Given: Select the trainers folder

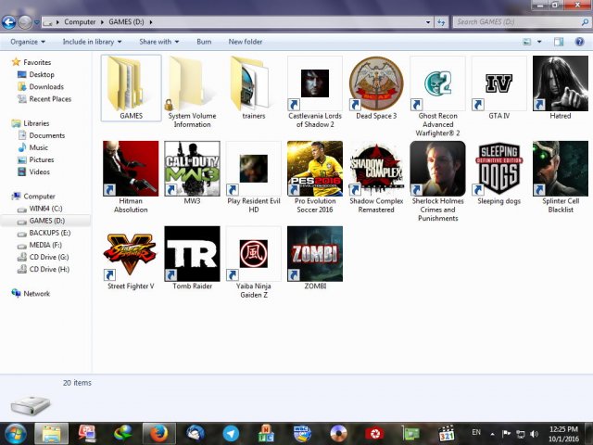Looking at the screenshot, I should [253, 83].
